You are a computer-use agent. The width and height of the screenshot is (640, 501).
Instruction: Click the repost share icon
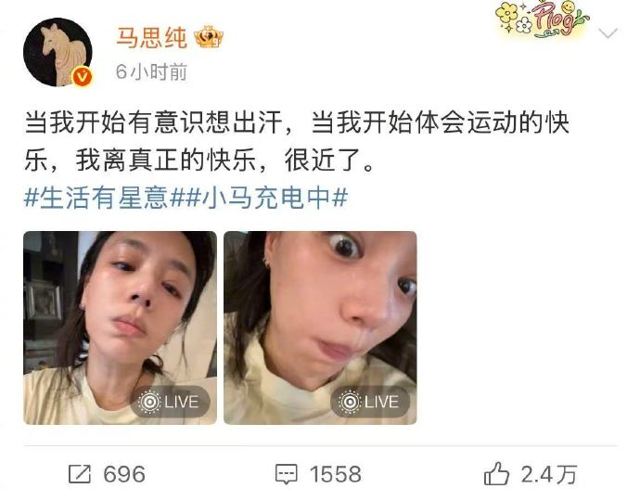tap(79, 474)
